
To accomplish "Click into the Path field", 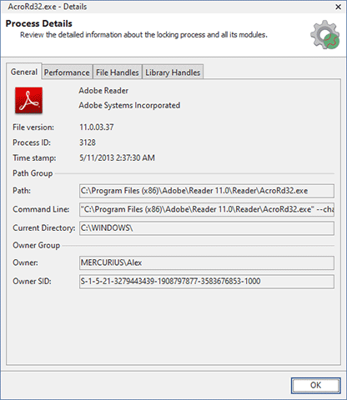I will pyautogui.click(x=207, y=191).
